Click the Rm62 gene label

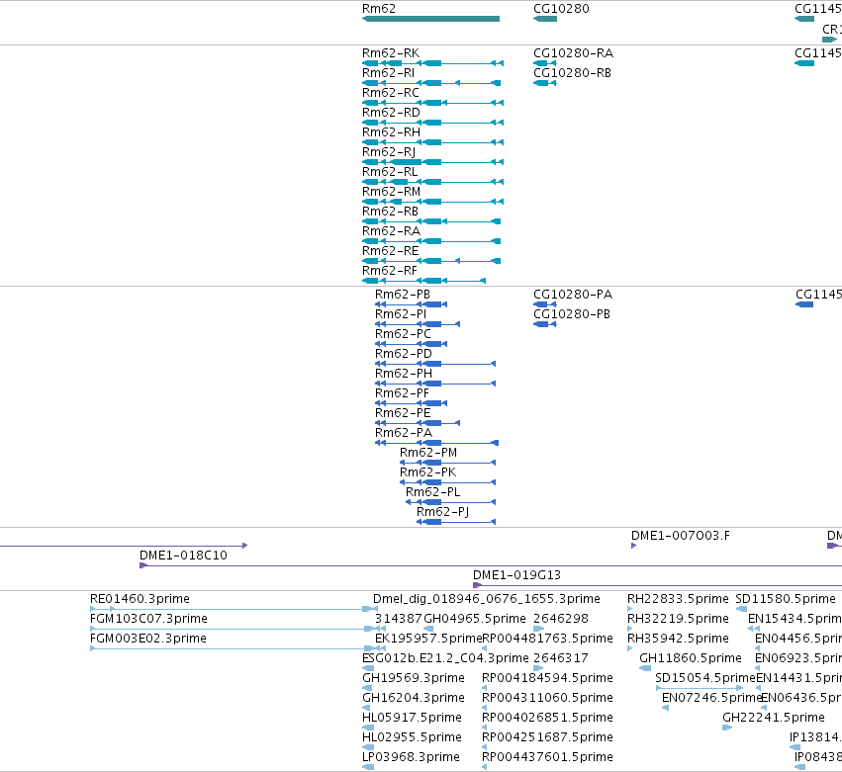379,9
